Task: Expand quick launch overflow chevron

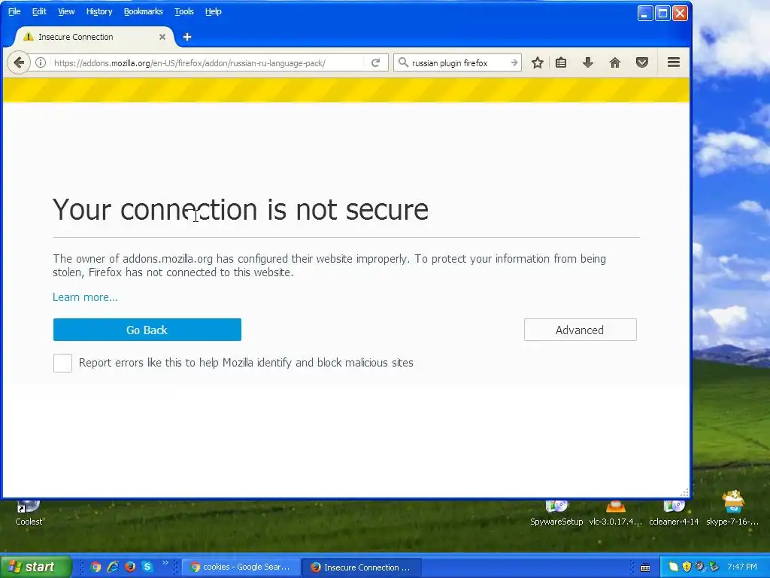Action: [165, 563]
